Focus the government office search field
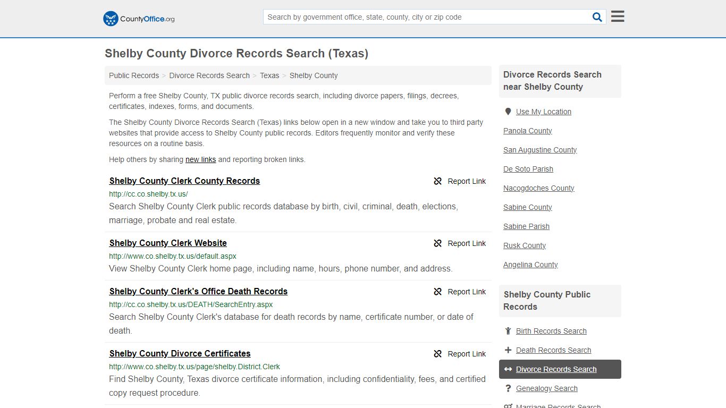The image size is (726, 408). pos(427,17)
